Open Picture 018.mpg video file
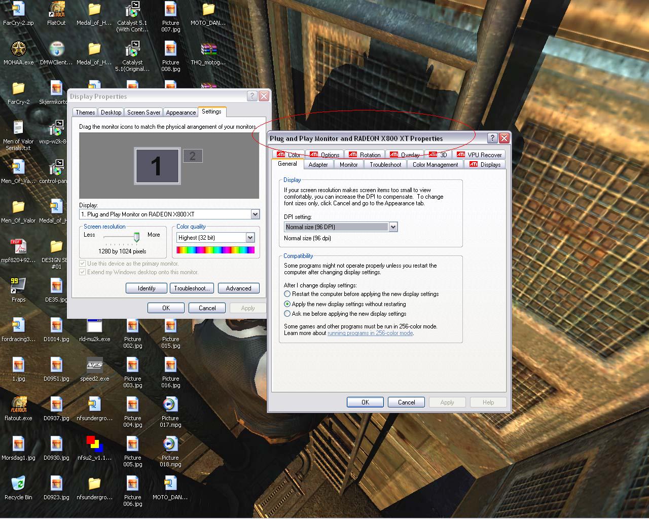 (170, 452)
